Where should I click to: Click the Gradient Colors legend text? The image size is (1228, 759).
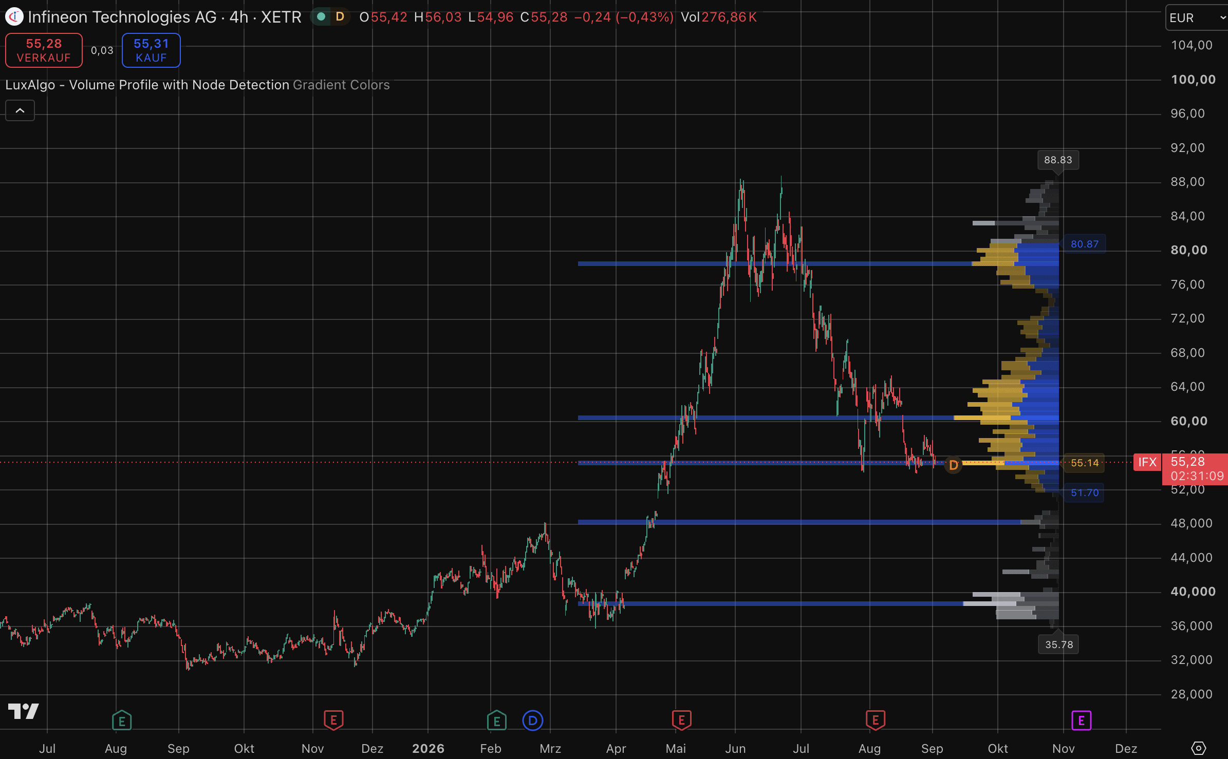click(341, 85)
